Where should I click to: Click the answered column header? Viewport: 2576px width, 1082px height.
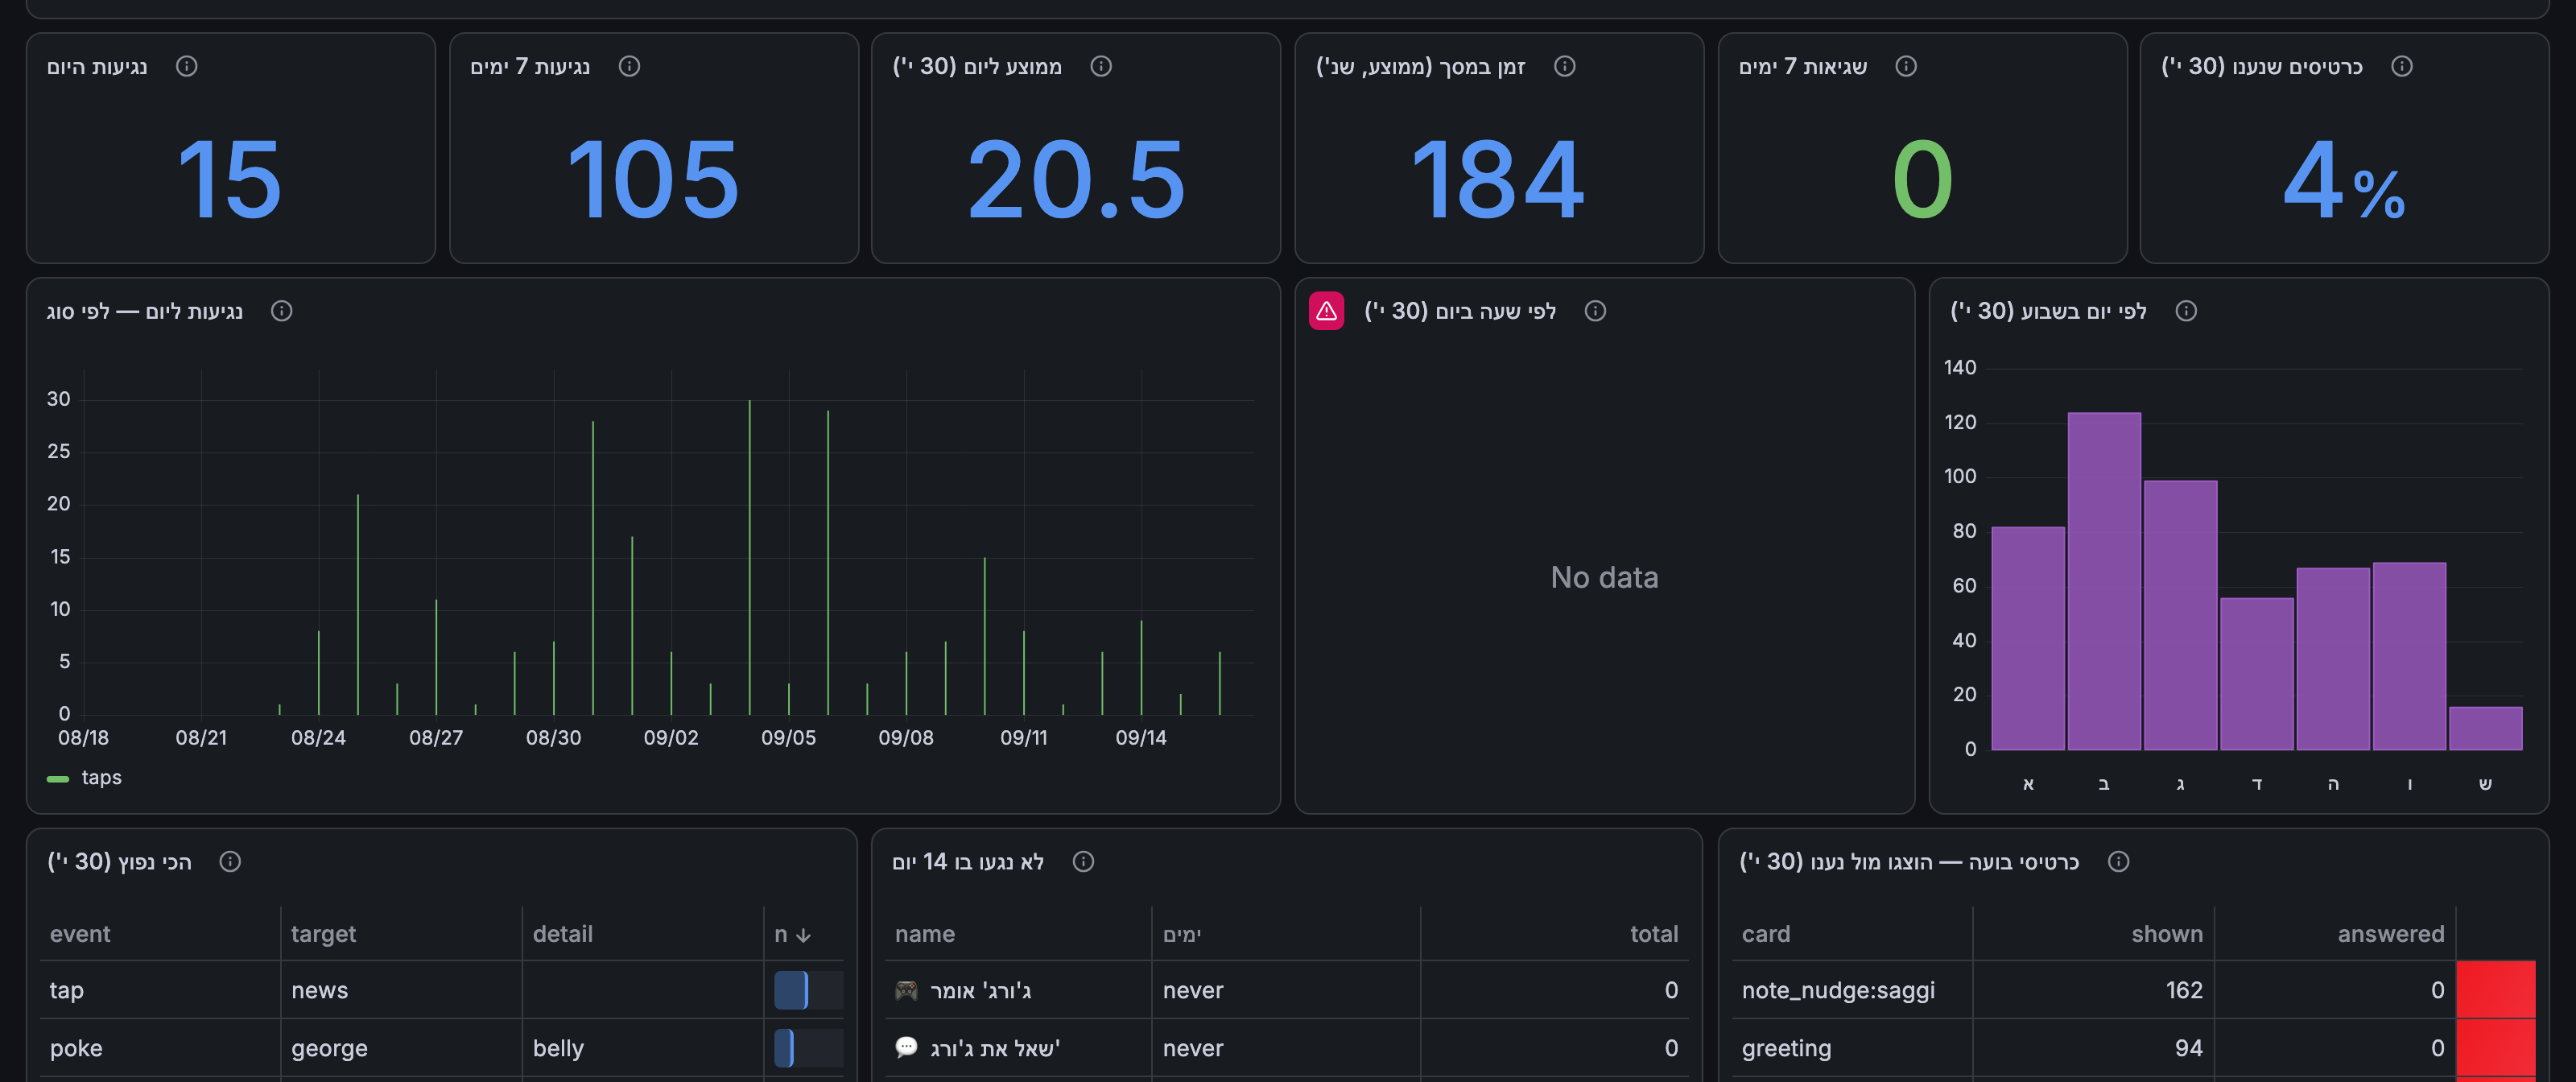click(2390, 934)
